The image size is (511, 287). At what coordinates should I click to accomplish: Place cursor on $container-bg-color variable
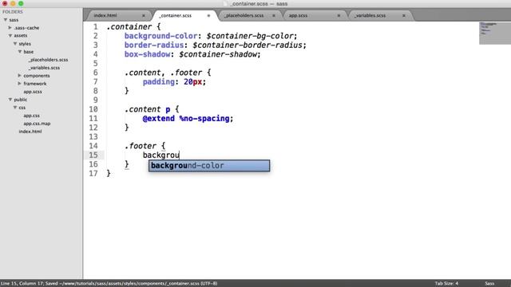pyautogui.click(x=250, y=36)
